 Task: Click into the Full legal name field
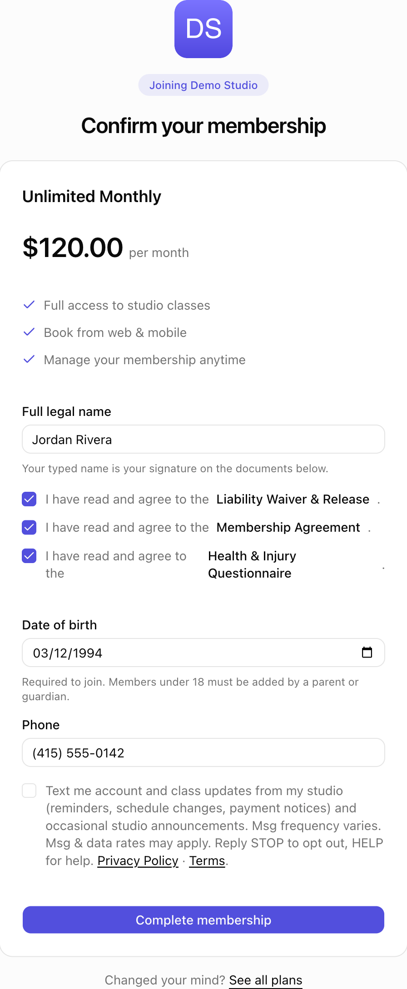pos(203,439)
